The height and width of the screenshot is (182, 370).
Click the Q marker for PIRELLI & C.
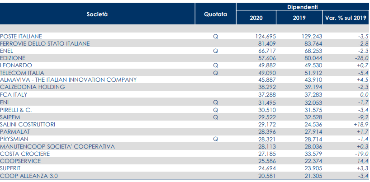pos(215,110)
